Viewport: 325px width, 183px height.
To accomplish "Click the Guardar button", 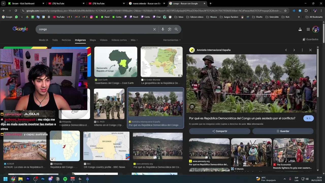I will point(283,131).
